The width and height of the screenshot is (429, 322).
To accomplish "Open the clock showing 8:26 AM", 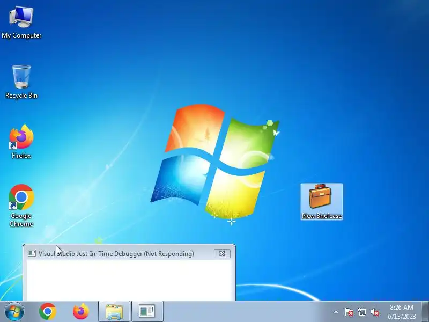I will (x=402, y=312).
